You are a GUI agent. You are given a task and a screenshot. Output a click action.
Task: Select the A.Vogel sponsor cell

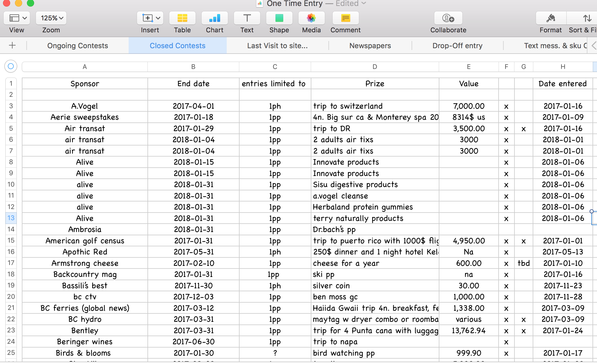(x=85, y=106)
